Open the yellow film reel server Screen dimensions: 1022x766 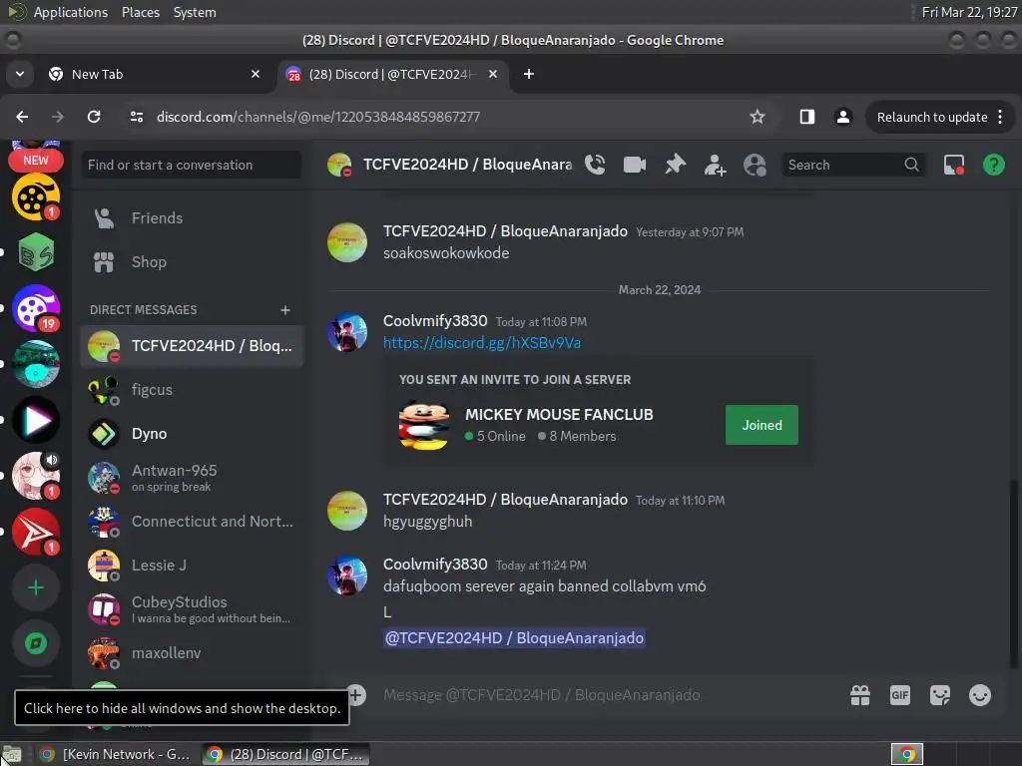pyautogui.click(x=36, y=196)
